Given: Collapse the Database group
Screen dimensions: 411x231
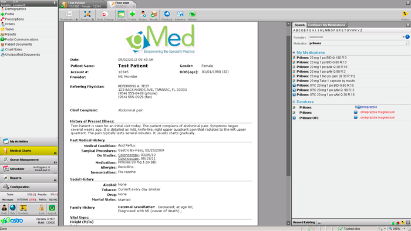Looking at the screenshot, I should pyautogui.click(x=294, y=102).
